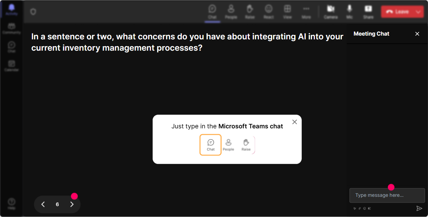The height and width of the screenshot is (217, 428).
Task: Open Help at the sidebar bottom
Action: coord(11,204)
